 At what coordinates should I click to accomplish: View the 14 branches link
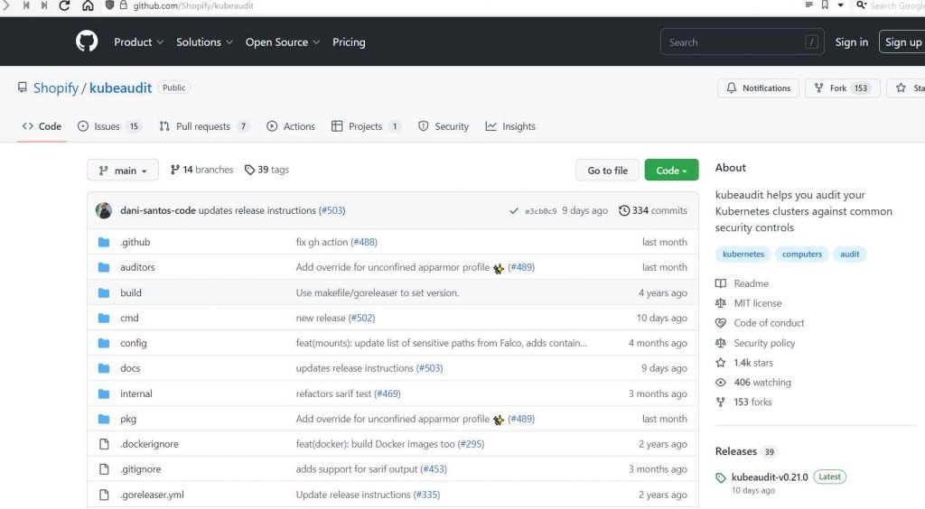(201, 170)
